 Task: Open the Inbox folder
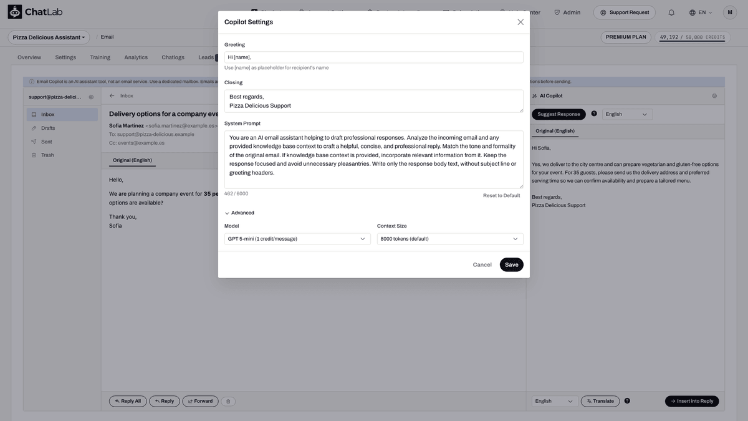tap(62, 115)
